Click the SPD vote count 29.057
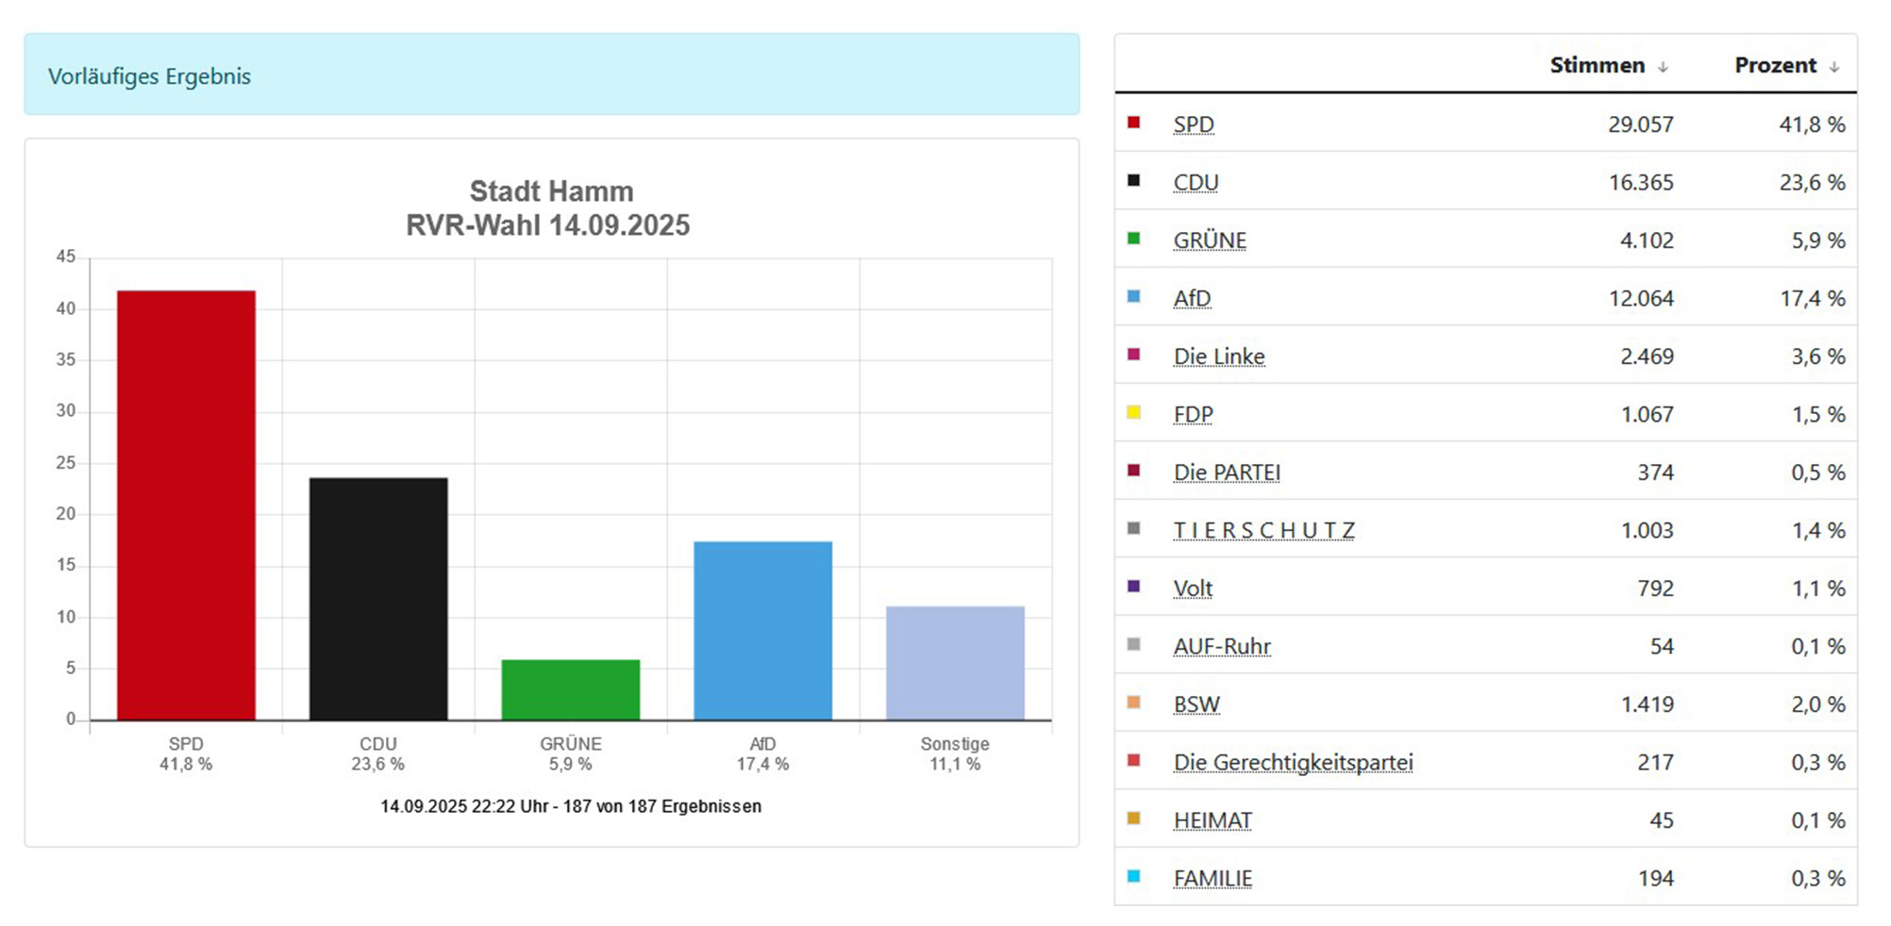The image size is (1891, 926). (1641, 124)
